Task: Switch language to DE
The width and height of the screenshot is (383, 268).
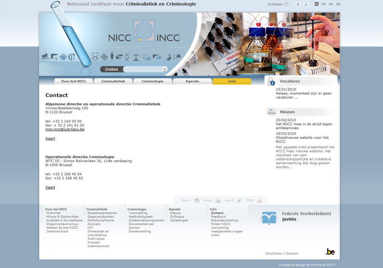Action: [x=338, y=4]
